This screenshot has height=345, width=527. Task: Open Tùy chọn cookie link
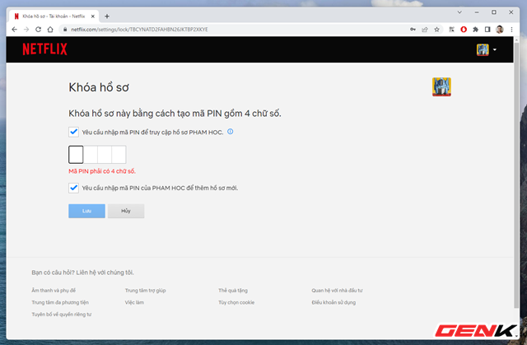click(236, 302)
